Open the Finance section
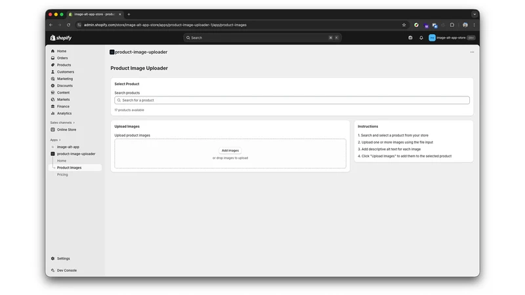 63,106
